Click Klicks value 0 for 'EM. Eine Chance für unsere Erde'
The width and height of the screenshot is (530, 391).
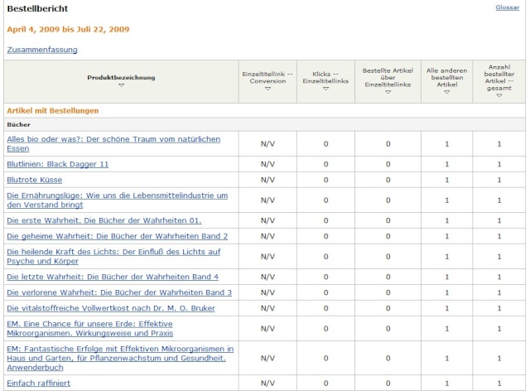coord(325,328)
